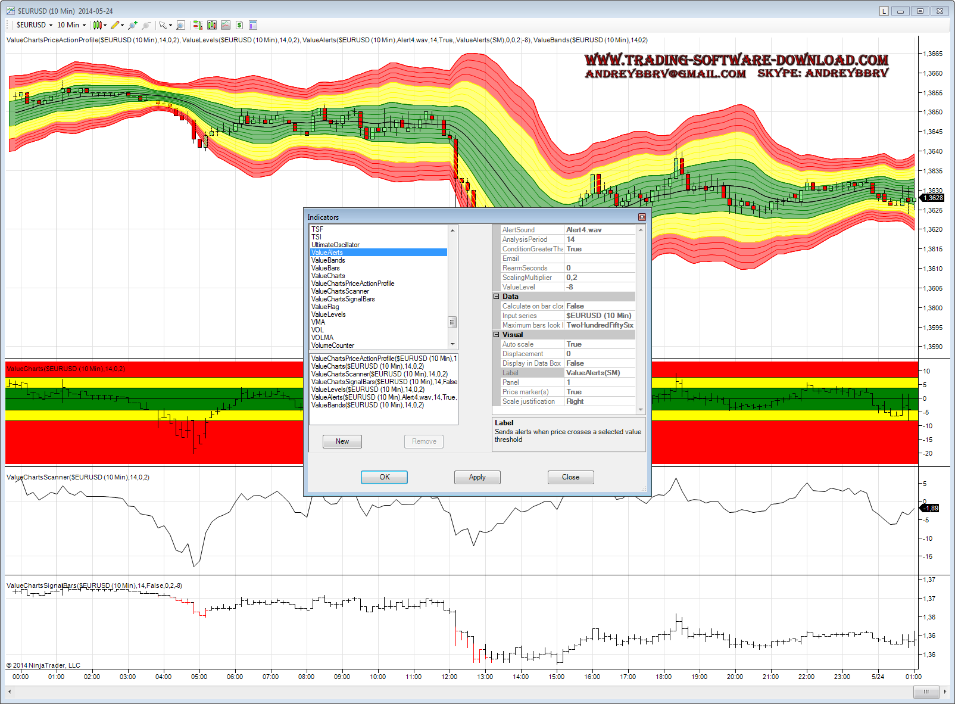The height and width of the screenshot is (704, 955).
Task: Open the Data Series boxed candlesticks icon
Action: pos(211,25)
